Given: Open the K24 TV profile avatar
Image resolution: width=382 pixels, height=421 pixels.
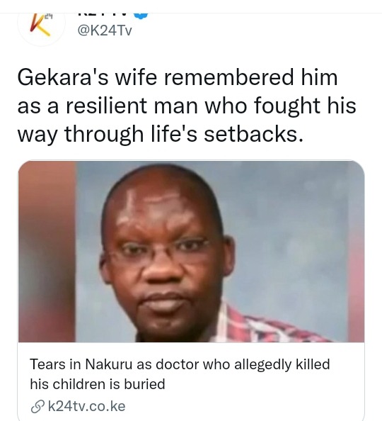Looking at the screenshot, I should [41, 28].
